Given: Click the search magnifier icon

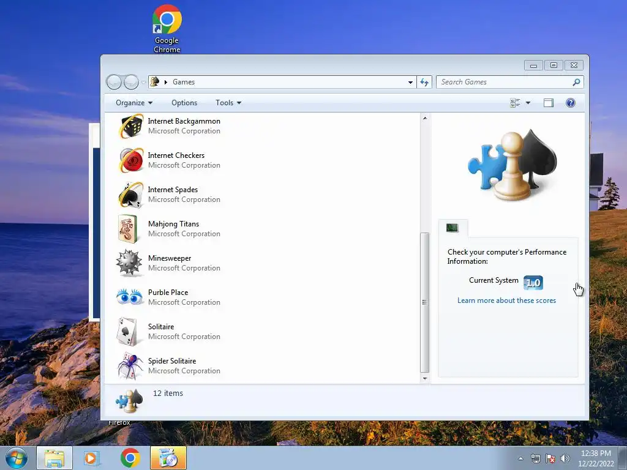Looking at the screenshot, I should pyautogui.click(x=576, y=82).
